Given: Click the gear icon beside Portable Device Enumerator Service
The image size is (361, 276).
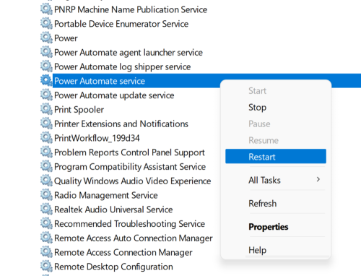Looking at the screenshot, I should [46, 24].
